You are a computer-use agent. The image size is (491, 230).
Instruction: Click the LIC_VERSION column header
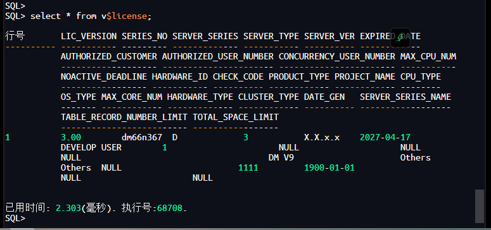[89, 37]
